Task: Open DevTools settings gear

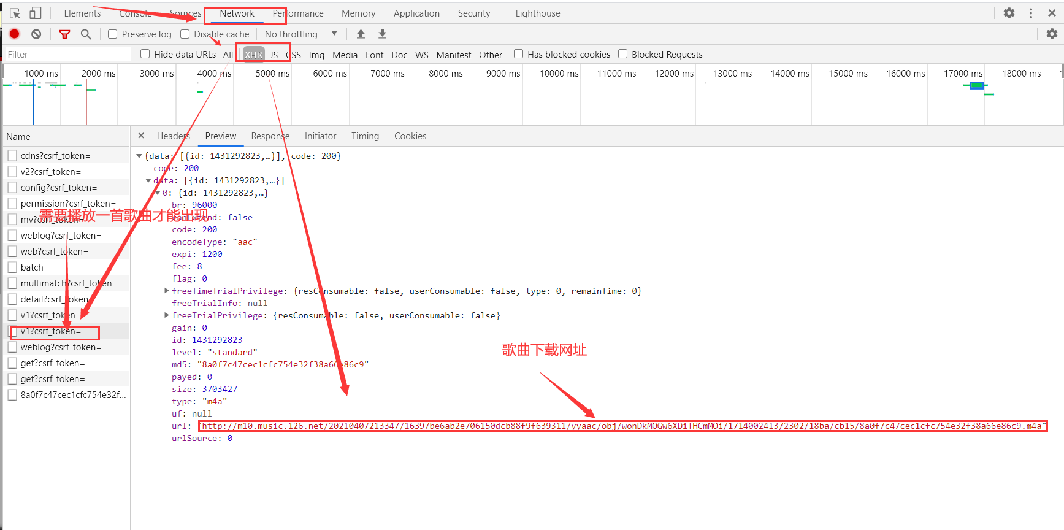Action: (x=1009, y=13)
